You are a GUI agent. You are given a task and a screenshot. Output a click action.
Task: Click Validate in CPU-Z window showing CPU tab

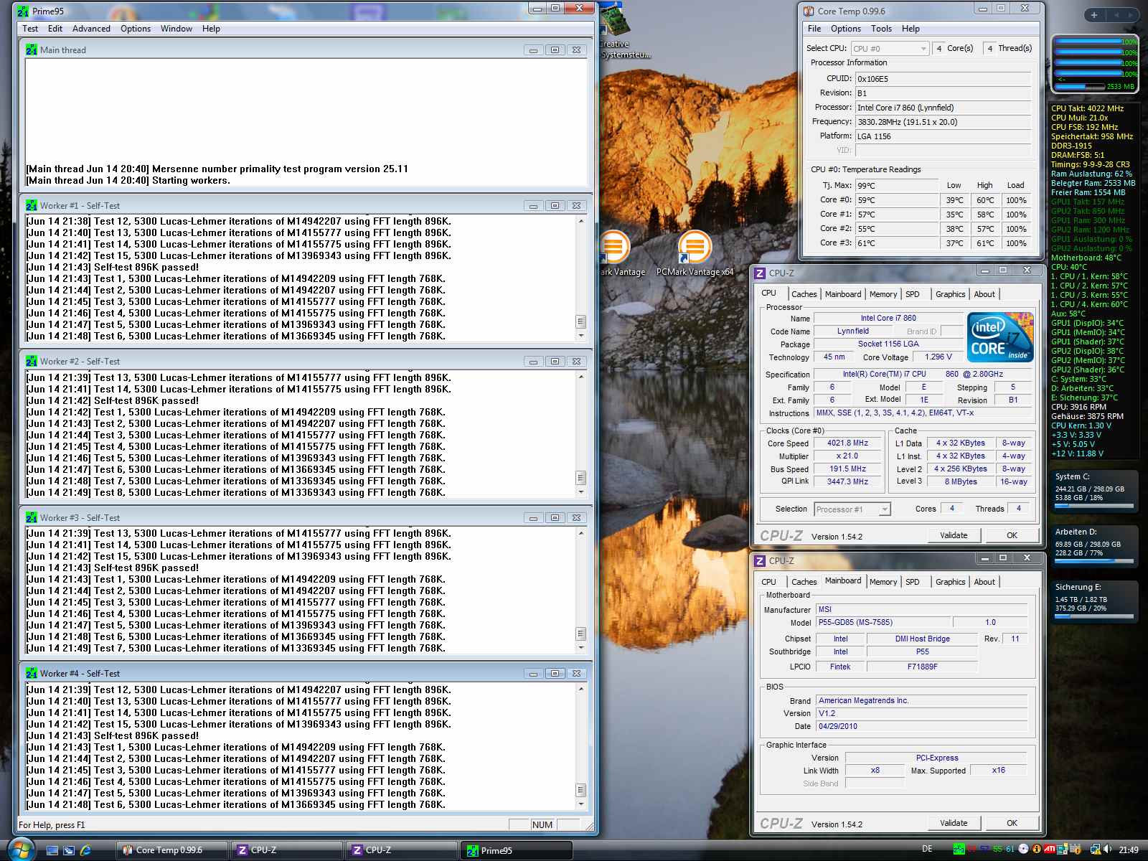[x=954, y=535]
